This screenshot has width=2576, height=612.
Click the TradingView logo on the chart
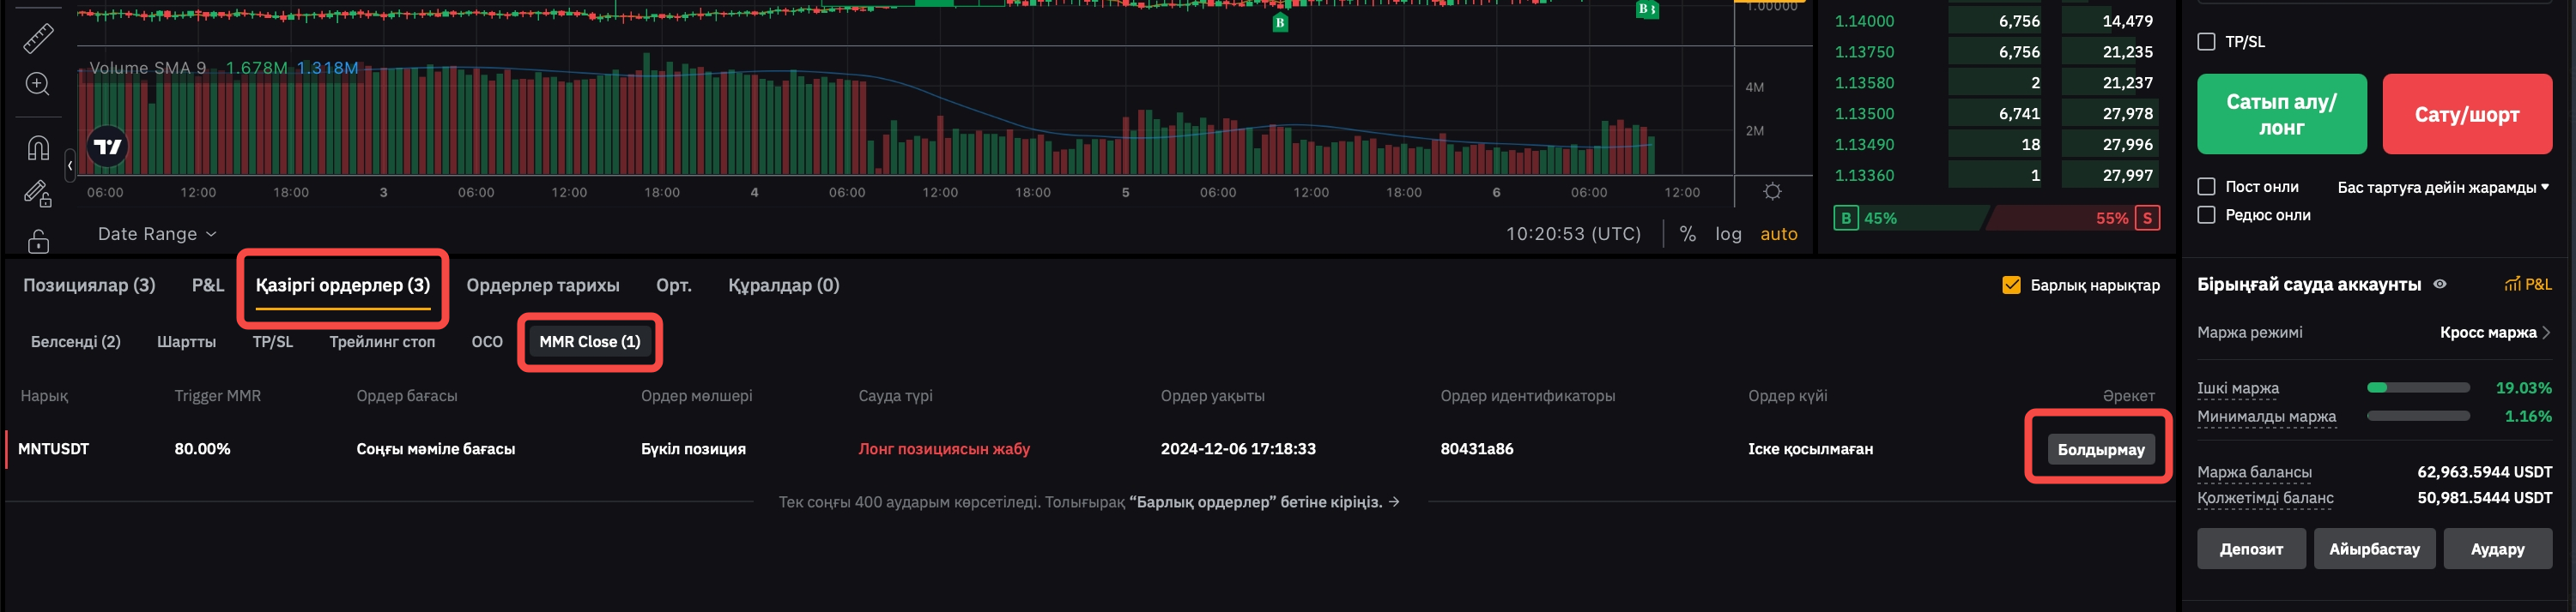(x=108, y=147)
